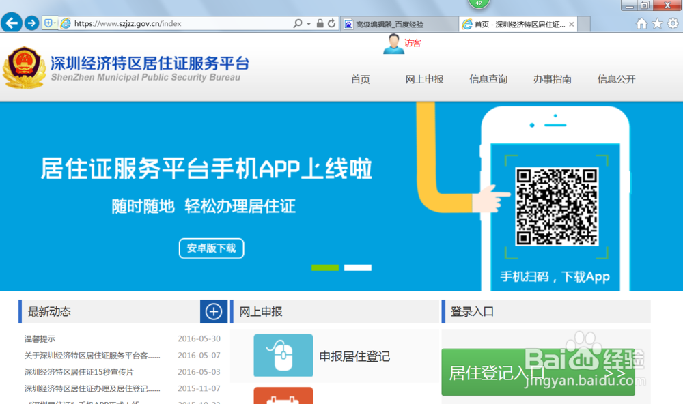Open the 信息公开 navigation menu item
This screenshot has width=683, height=404.
(616, 79)
